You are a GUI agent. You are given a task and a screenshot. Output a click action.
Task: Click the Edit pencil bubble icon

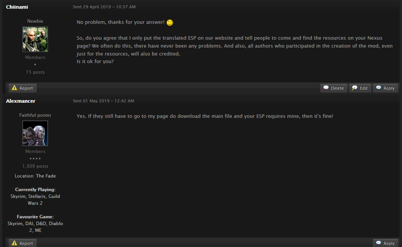click(x=355, y=88)
